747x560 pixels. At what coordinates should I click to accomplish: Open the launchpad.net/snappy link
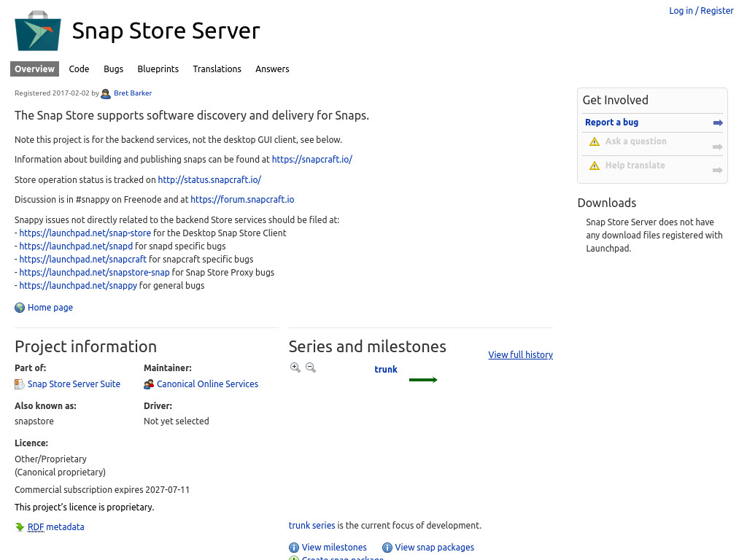[x=78, y=286]
